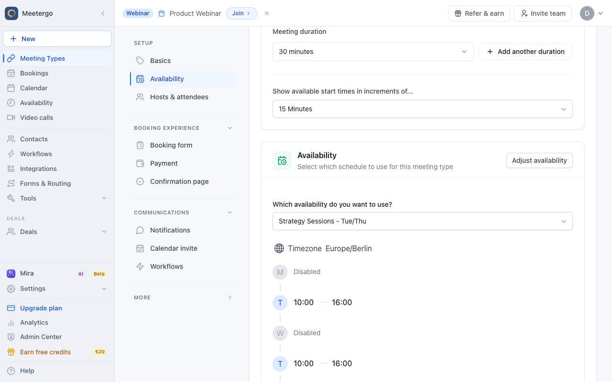Open the 30 minutes duration dropdown
This screenshot has height=382, width=612.
coord(373,52)
